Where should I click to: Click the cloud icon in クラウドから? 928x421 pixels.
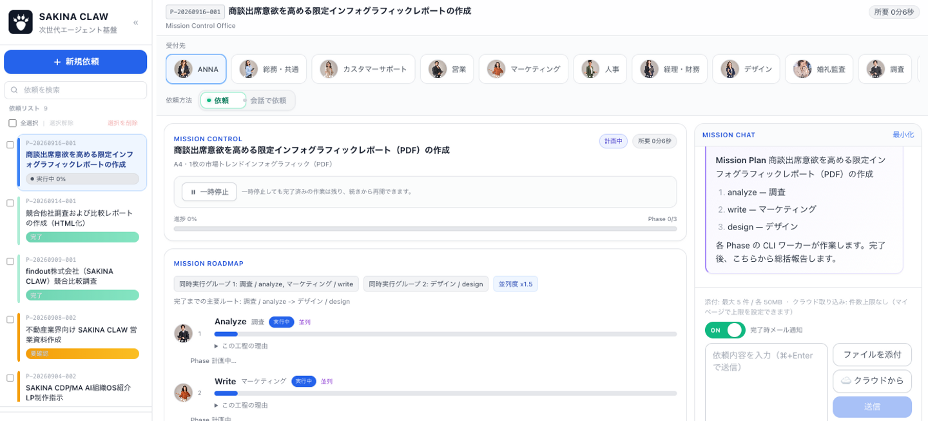tap(846, 381)
